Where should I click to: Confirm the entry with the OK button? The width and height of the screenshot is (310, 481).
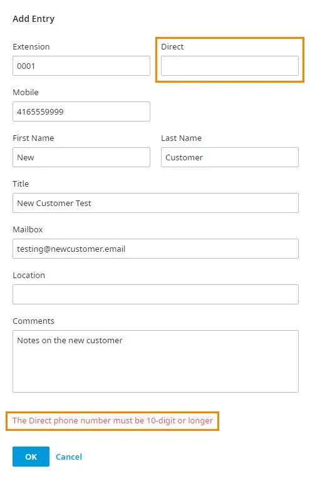pyautogui.click(x=31, y=457)
